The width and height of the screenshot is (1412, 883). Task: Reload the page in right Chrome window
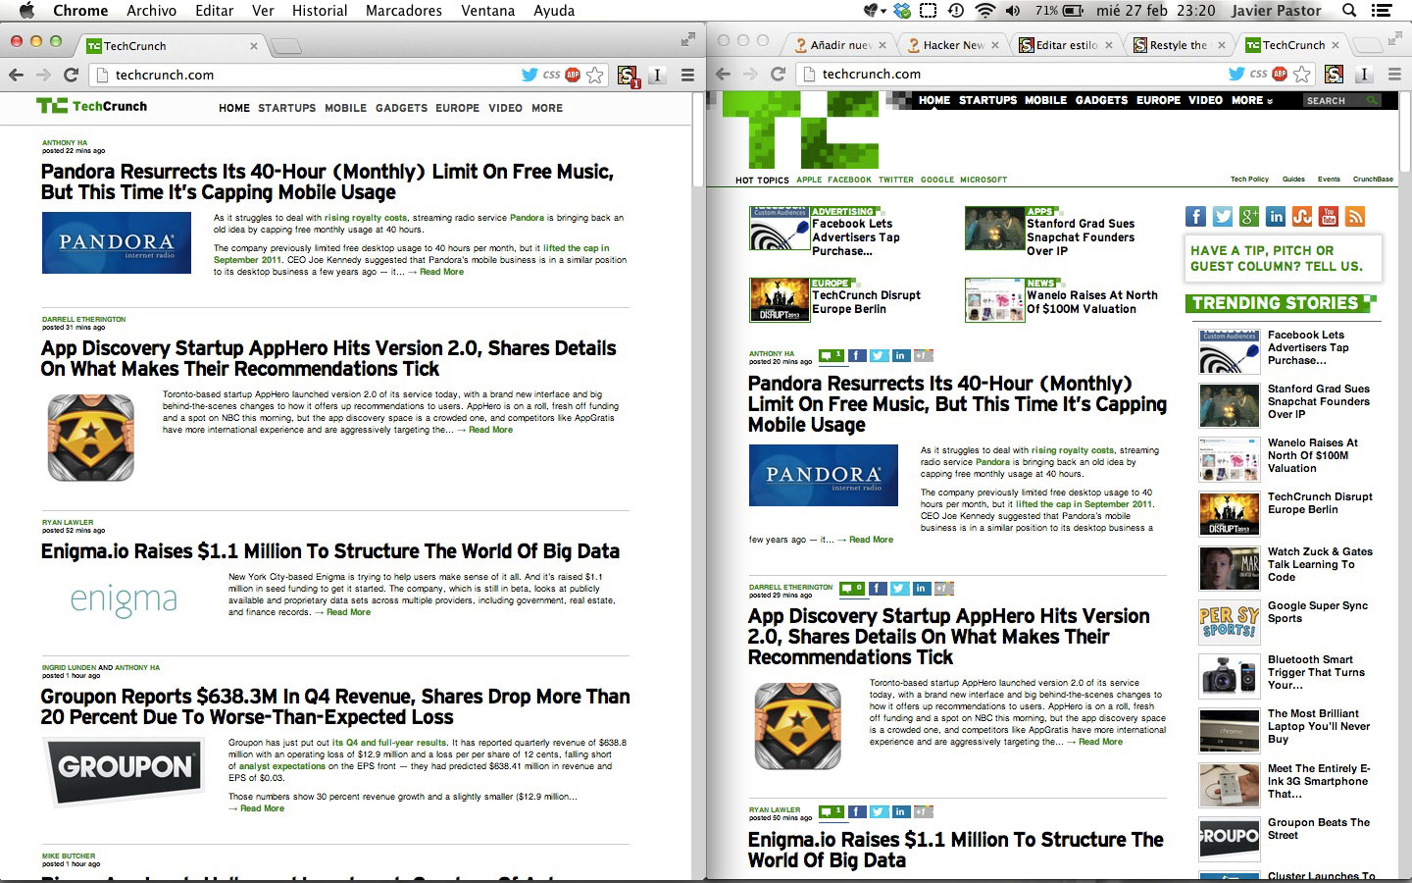click(778, 74)
